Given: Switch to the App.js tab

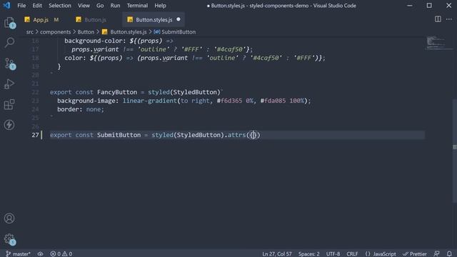Looking at the screenshot, I should click(x=41, y=20).
